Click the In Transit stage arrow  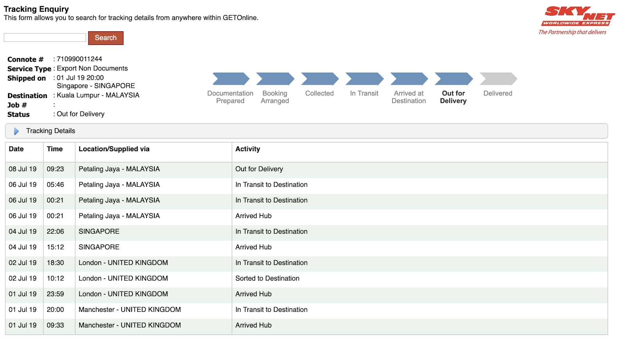pyautogui.click(x=364, y=79)
